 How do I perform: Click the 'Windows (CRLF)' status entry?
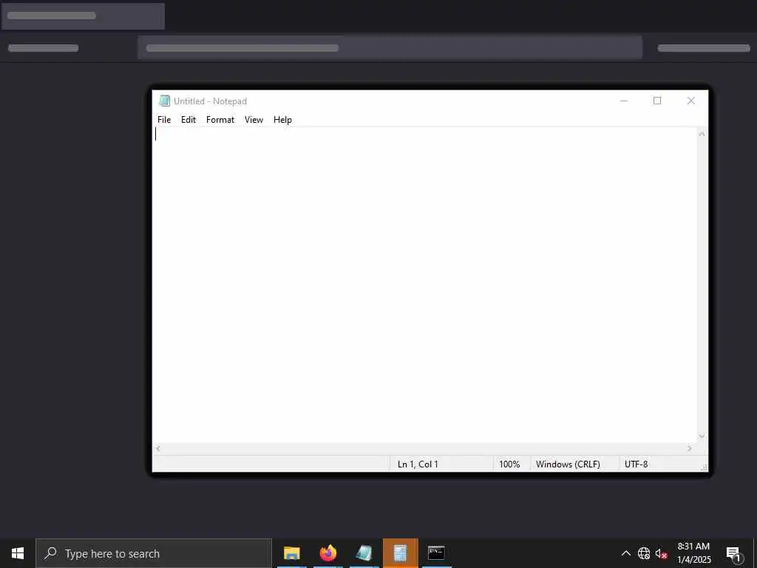coord(568,464)
